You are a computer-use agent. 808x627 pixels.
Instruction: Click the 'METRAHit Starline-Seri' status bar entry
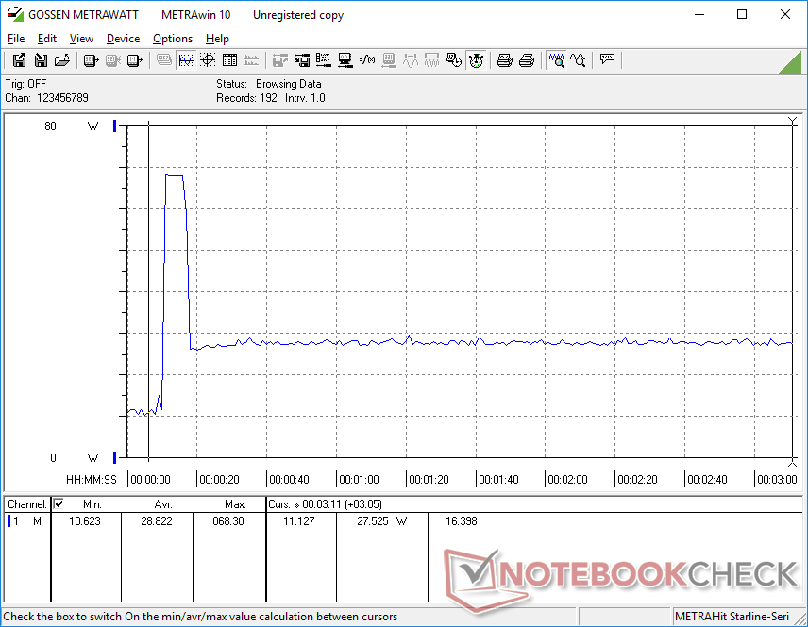[x=732, y=617]
